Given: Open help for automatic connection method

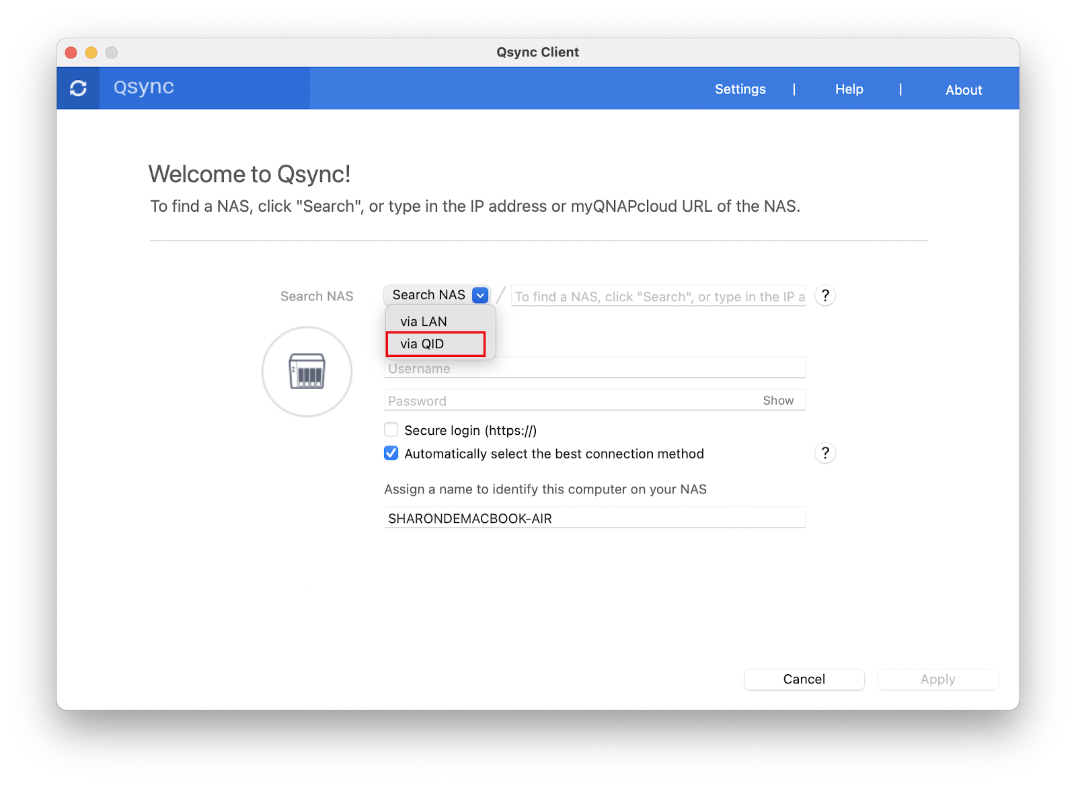Looking at the screenshot, I should click(824, 453).
